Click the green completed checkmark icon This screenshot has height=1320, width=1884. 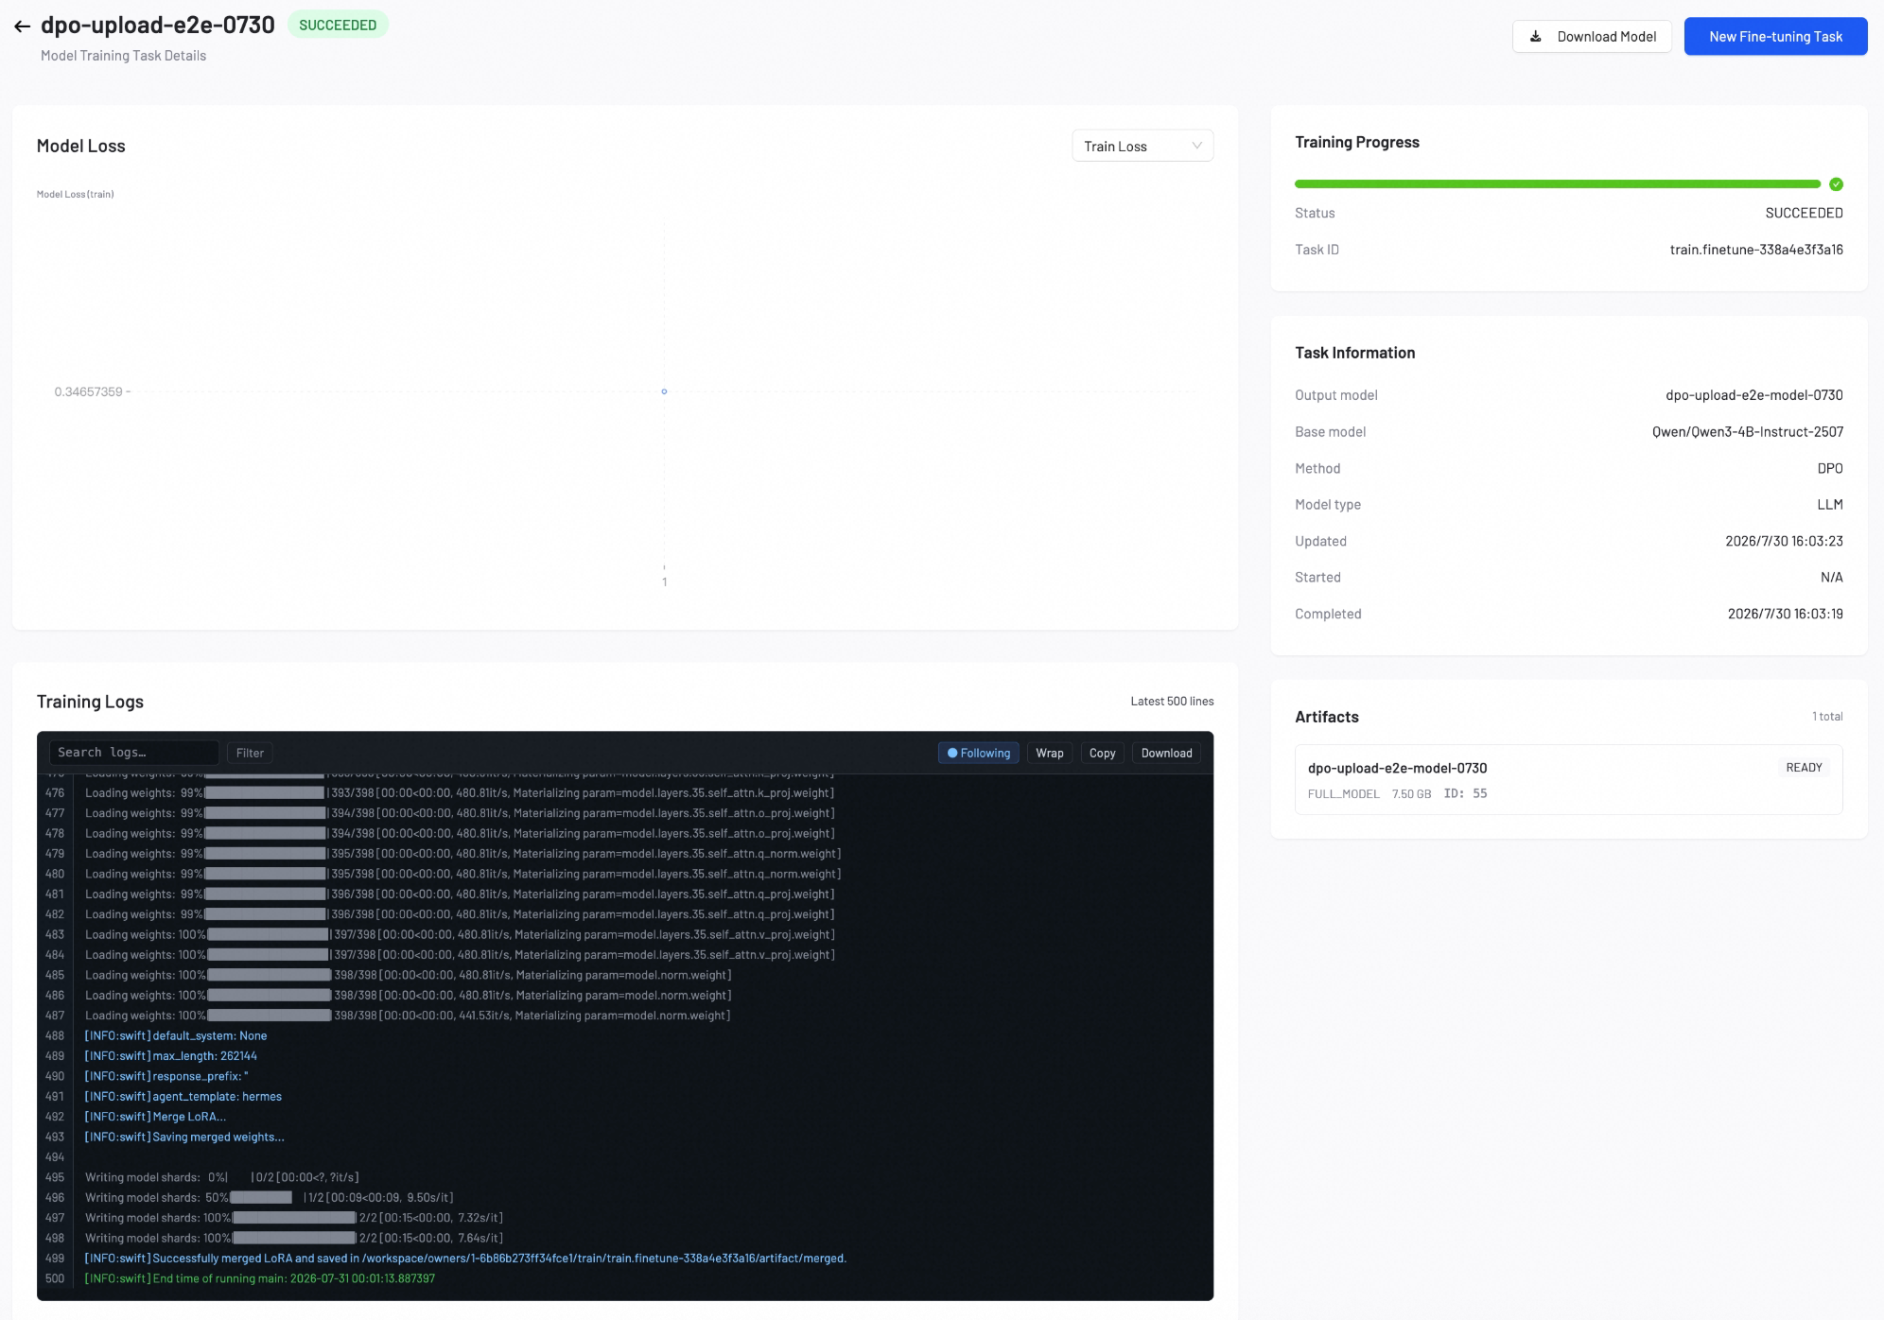point(1836,184)
